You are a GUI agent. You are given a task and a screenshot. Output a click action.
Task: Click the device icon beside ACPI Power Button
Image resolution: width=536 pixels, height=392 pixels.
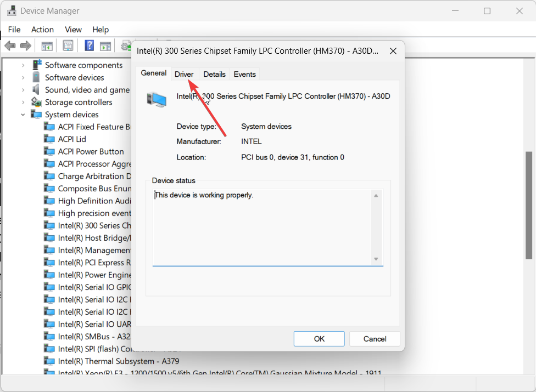tap(49, 151)
